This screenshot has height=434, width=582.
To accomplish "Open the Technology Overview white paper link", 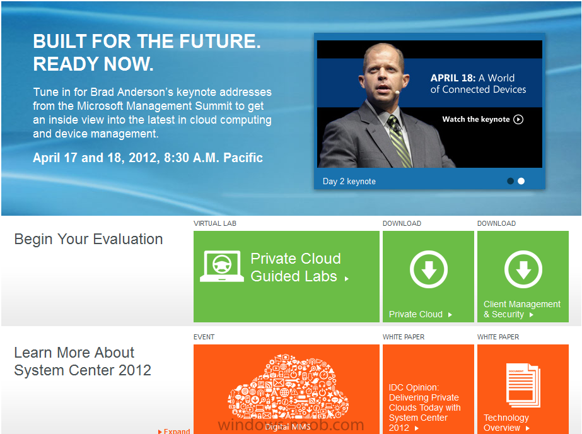I will (x=506, y=423).
